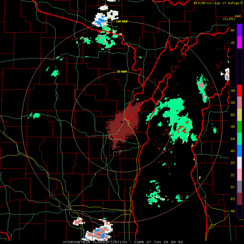Click the "HR" legend label
Screen dimensions: 244x244
click(x=233, y=127)
